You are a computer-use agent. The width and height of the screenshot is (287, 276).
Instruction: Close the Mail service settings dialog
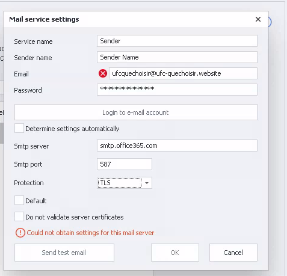tap(258, 19)
